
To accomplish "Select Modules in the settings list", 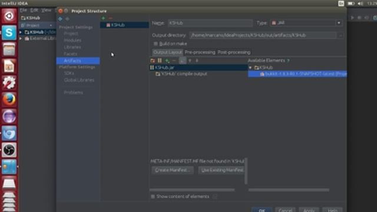I will [72, 41].
